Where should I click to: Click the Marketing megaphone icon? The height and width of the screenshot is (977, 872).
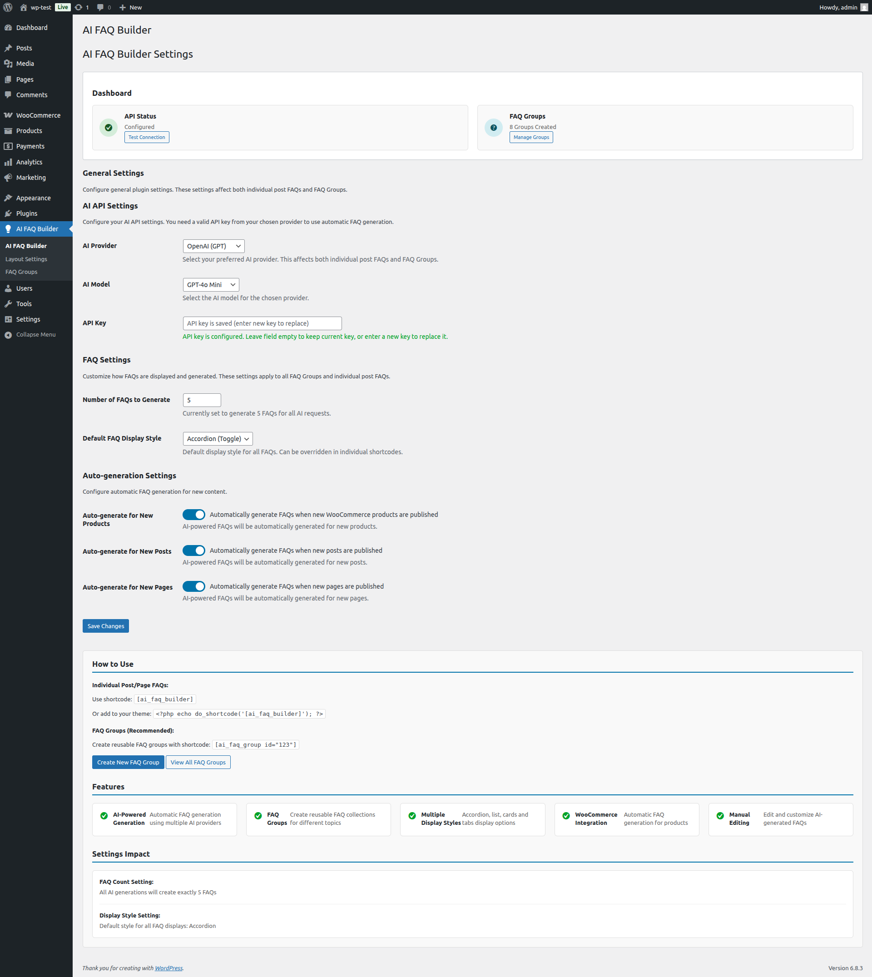(x=8, y=177)
